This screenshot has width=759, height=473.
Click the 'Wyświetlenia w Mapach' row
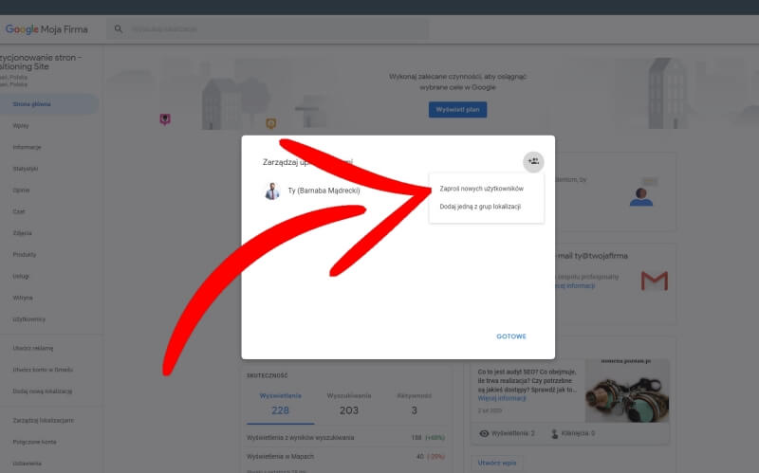click(345, 457)
